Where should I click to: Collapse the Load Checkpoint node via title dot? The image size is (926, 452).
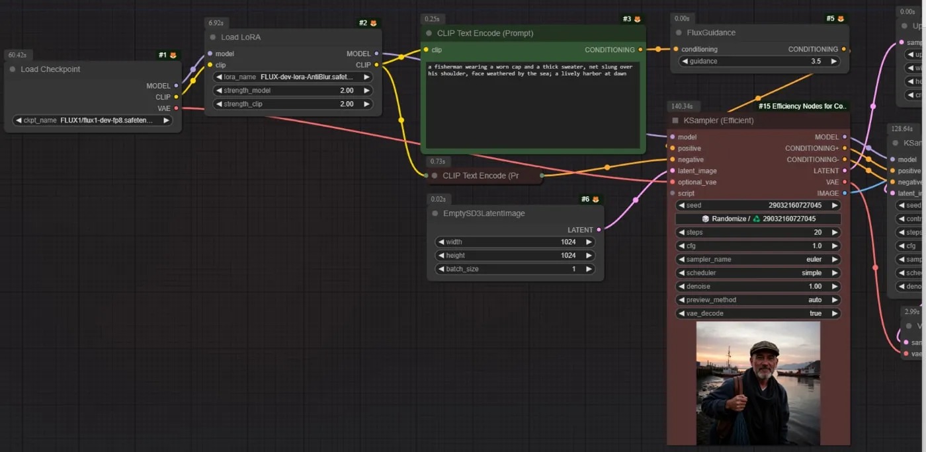coord(13,69)
